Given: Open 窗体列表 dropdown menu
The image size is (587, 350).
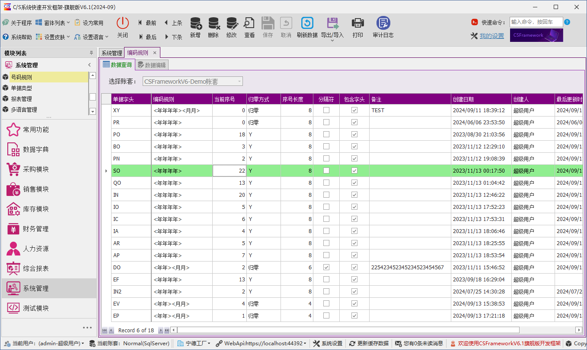Looking at the screenshot, I should tap(53, 23).
